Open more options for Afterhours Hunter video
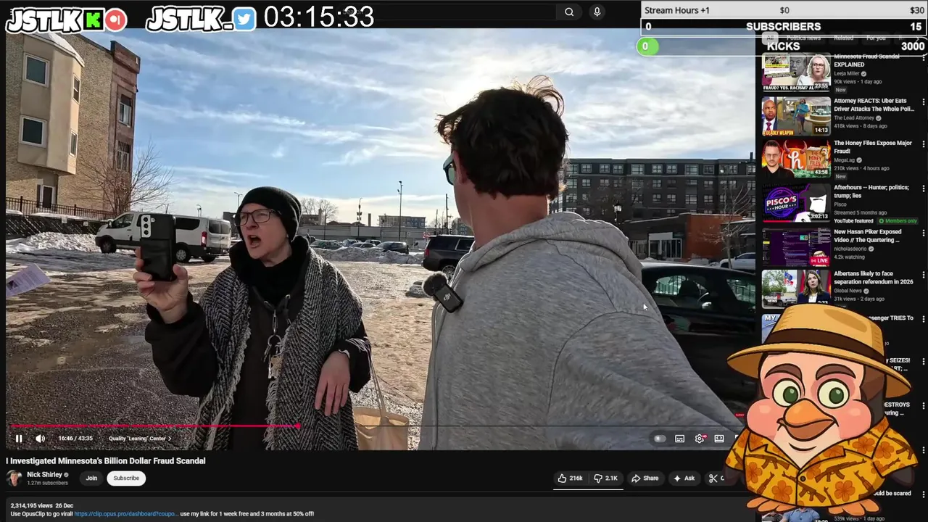Viewport: 928px width, 522px height. point(923,188)
